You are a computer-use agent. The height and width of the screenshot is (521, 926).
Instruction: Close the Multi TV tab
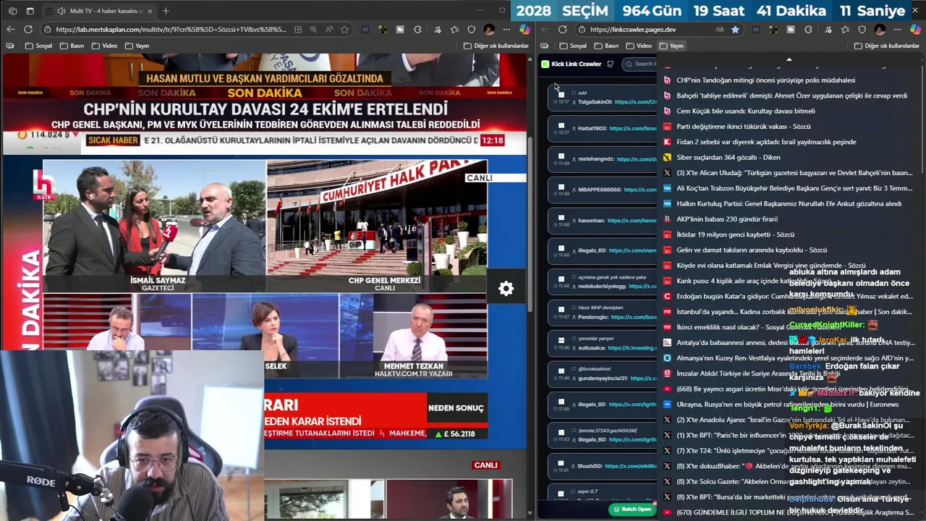tap(149, 11)
